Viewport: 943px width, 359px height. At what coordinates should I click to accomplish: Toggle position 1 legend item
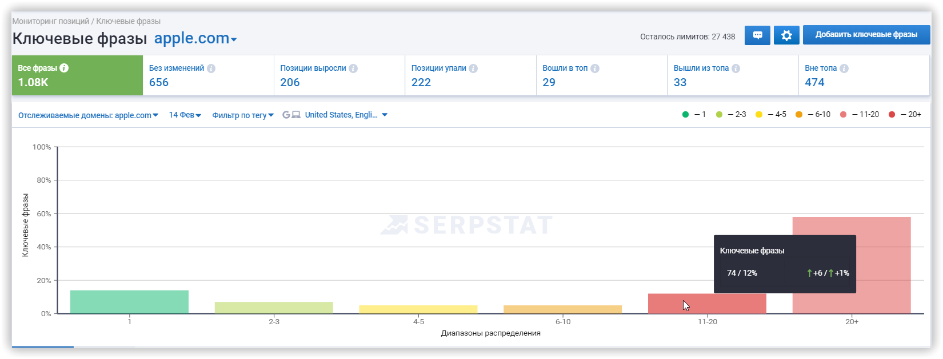click(694, 114)
